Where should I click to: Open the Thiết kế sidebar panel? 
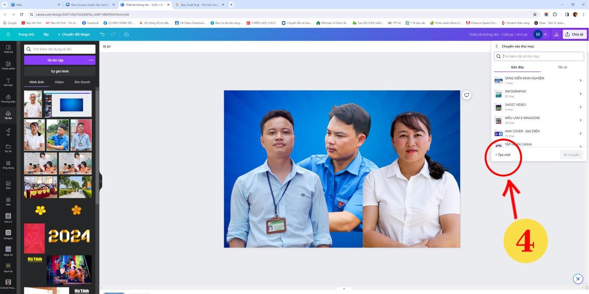pos(8,49)
